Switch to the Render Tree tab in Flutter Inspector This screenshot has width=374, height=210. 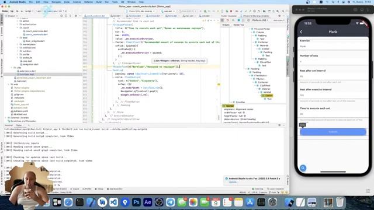(238, 24)
